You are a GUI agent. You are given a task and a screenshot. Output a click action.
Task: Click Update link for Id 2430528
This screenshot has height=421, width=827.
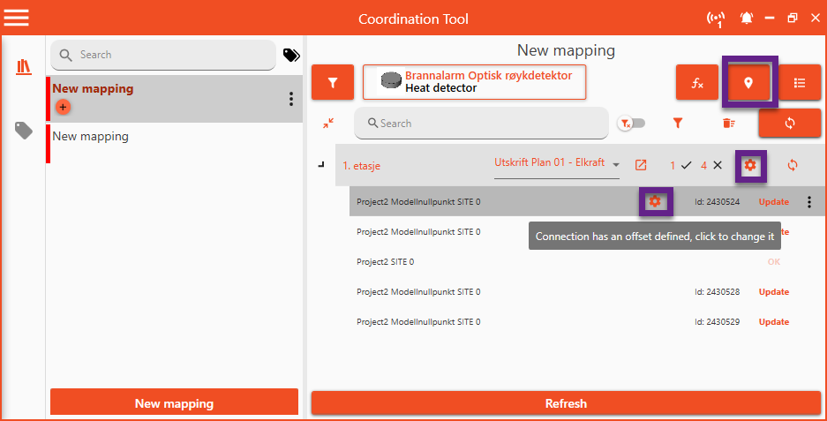click(x=774, y=292)
